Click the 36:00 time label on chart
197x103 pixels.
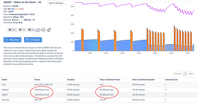click(x=188, y=53)
